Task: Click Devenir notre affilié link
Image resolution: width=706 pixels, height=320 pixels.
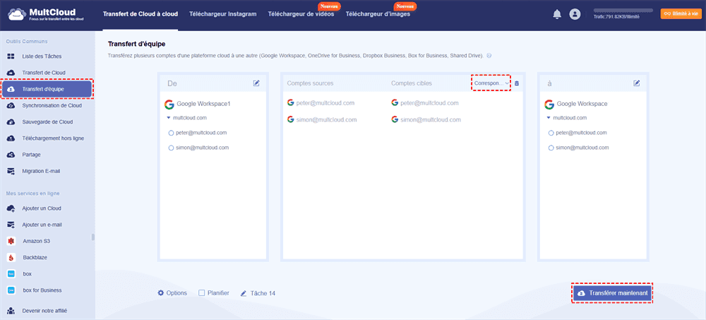Action: [43, 311]
